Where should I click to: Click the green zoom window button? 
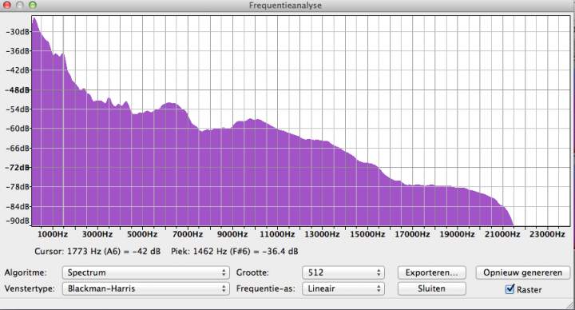[33, 5]
